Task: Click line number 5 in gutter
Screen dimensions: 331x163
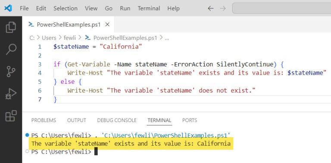Action: pos(40,81)
